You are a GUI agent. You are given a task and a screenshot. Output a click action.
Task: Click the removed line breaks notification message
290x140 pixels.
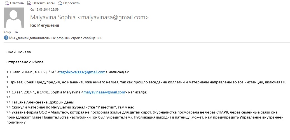point(56,38)
